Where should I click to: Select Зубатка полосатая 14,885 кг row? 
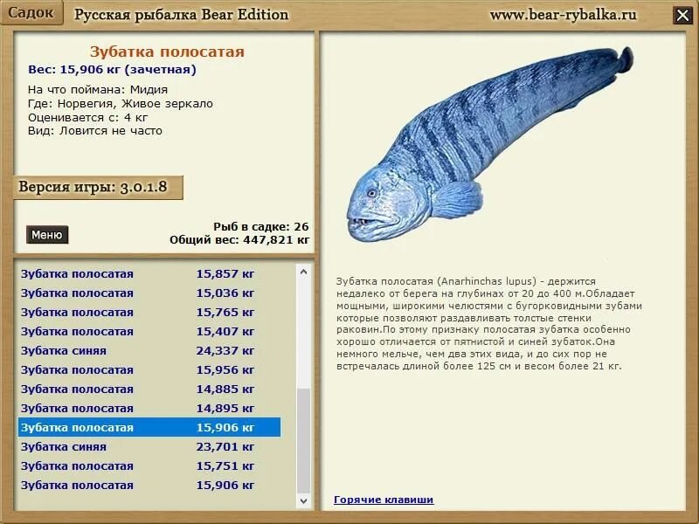[x=149, y=389]
